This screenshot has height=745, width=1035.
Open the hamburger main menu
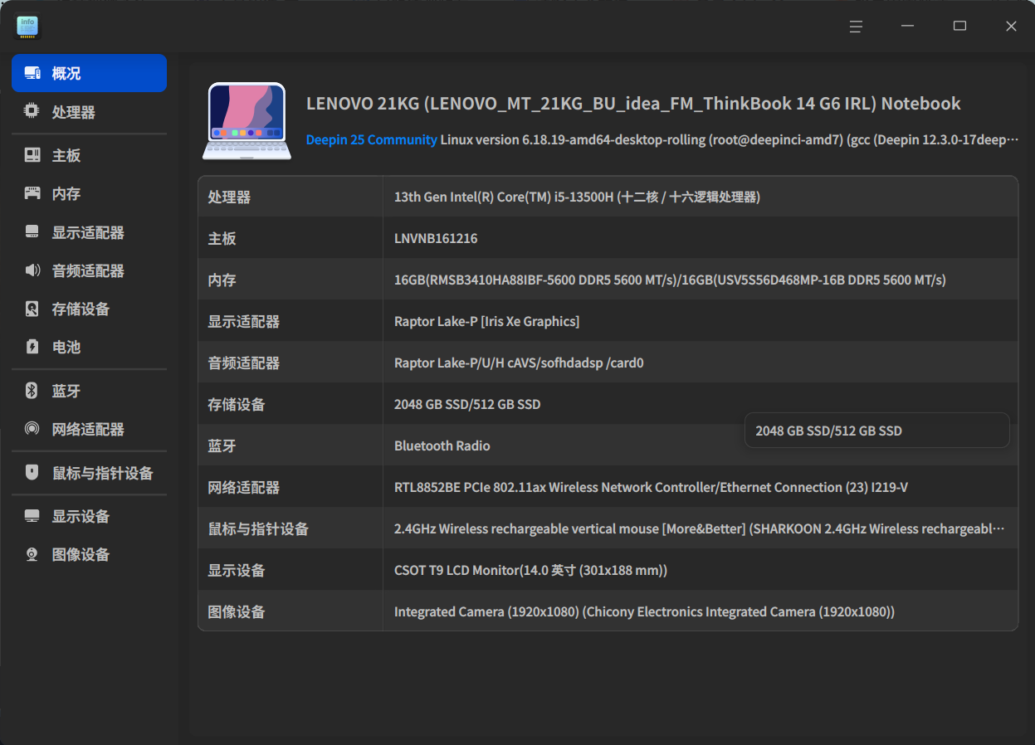pos(856,27)
